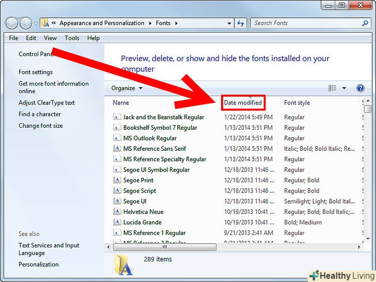Click the vertical scrollbar thumb

pos(368,108)
